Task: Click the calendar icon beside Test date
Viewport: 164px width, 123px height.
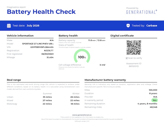Action: 9,26
